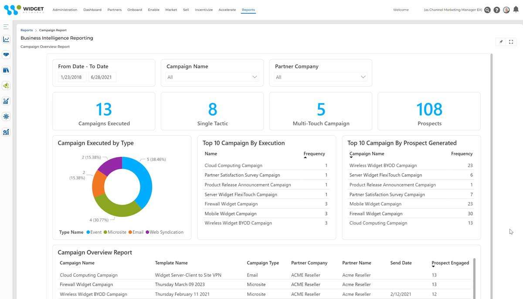Select the Incentivize navigation tab
Image resolution: width=523 pixels, height=299 pixels.
(204, 10)
